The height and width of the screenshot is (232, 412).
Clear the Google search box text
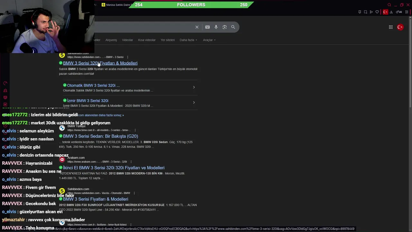point(197,27)
